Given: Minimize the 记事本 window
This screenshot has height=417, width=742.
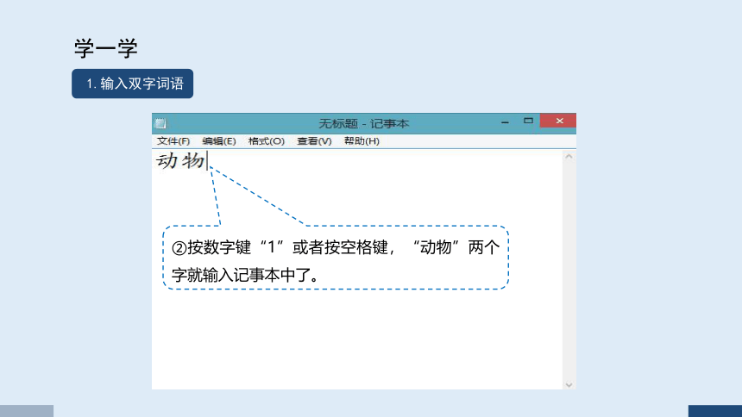Looking at the screenshot, I should pyautogui.click(x=505, y=121).
